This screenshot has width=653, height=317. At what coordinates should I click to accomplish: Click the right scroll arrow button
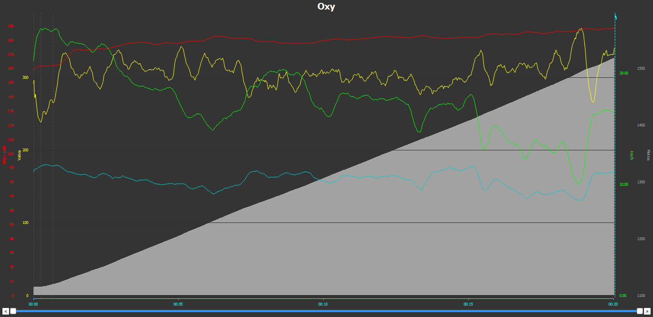pos(647,311)
